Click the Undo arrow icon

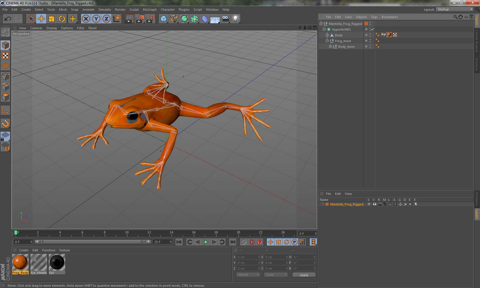pos(8,19)
